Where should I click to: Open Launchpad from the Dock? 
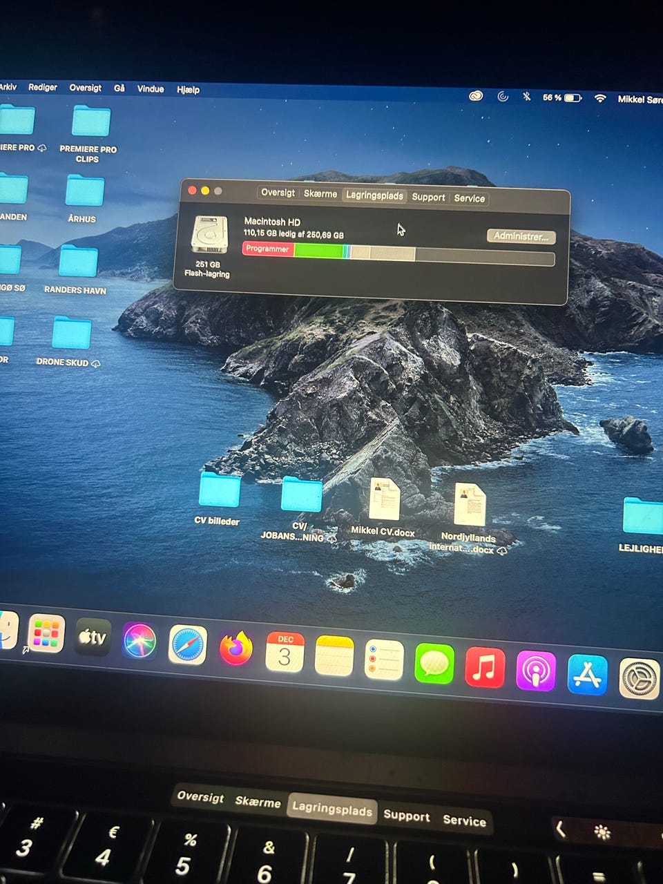point(46,633)
